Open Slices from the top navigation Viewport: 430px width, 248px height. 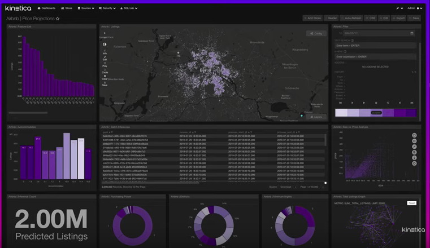(x=67, y=8)
